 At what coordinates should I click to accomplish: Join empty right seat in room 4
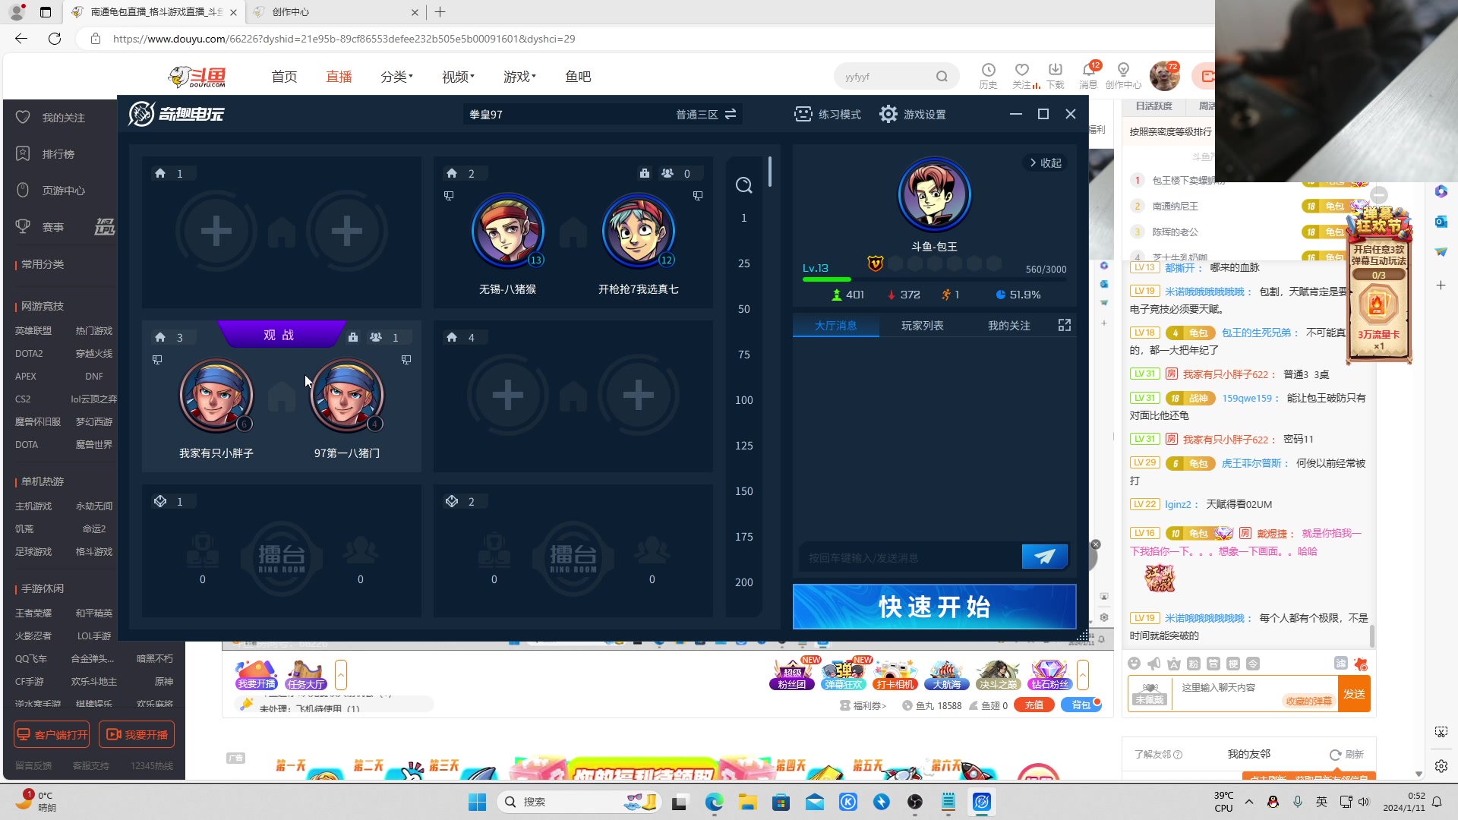638,395
